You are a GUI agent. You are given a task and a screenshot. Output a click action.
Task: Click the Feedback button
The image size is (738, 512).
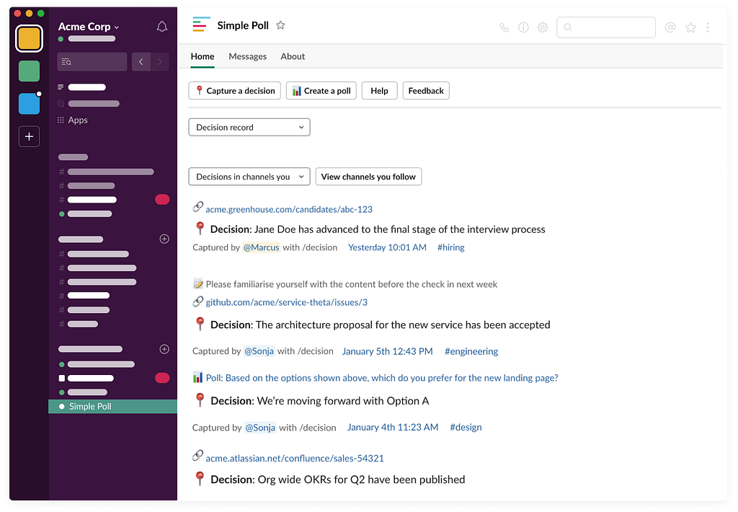pyautogui.click(x=426, y=91)
